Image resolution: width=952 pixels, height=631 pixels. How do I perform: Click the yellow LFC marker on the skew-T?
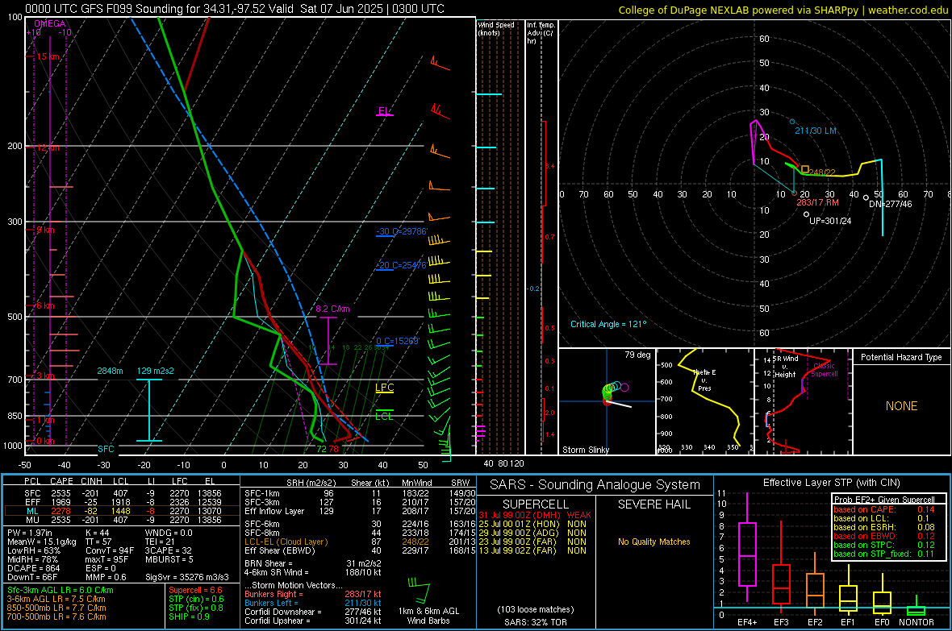[x=384, y=388]
